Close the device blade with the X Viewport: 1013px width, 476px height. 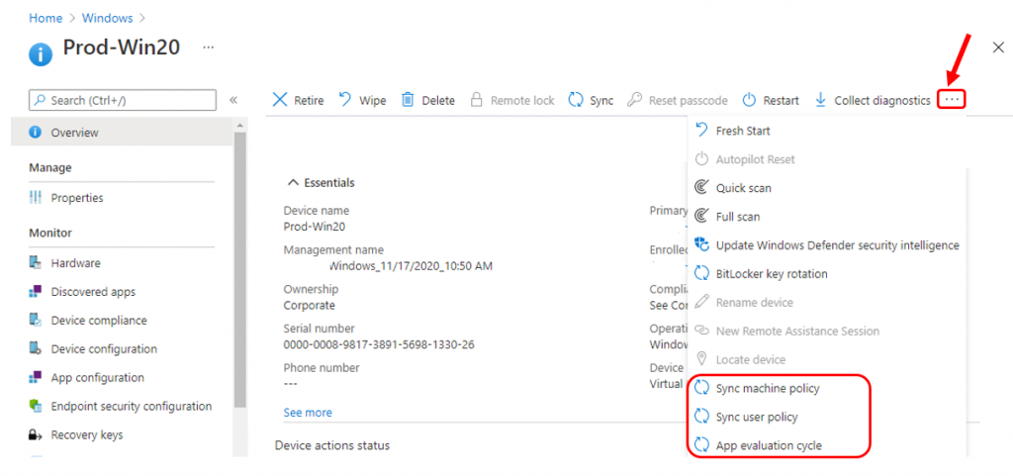tap(998, 48)
